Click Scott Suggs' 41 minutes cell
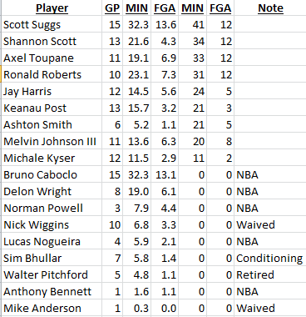The width and height of the screenshot is (306, 317). coord(193,24)
